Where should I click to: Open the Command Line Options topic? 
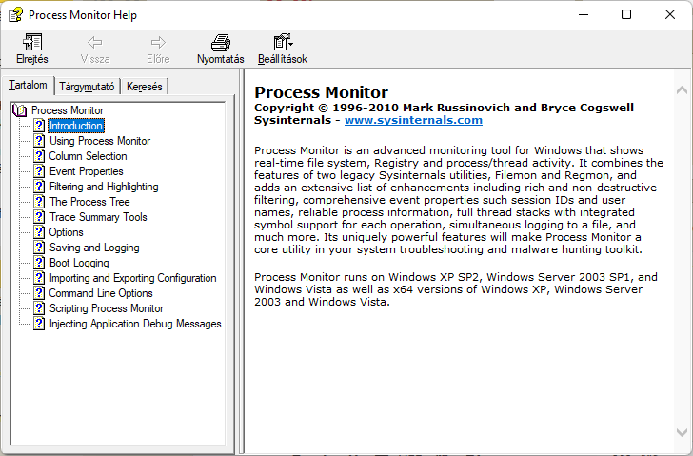coord(101,293)
